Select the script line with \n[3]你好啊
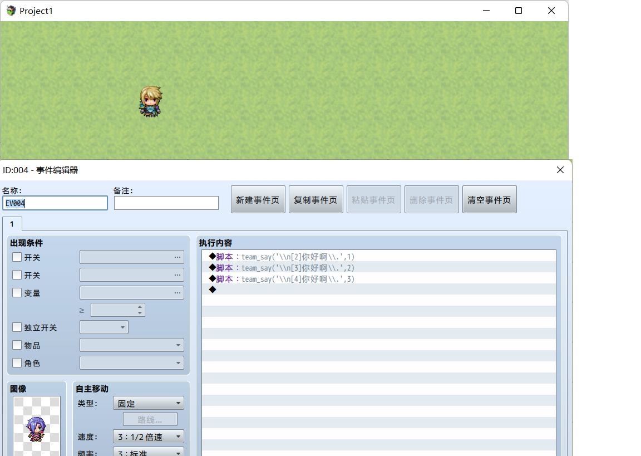The height and width of the screenshot is (456, 641). [x=379, y=267]
